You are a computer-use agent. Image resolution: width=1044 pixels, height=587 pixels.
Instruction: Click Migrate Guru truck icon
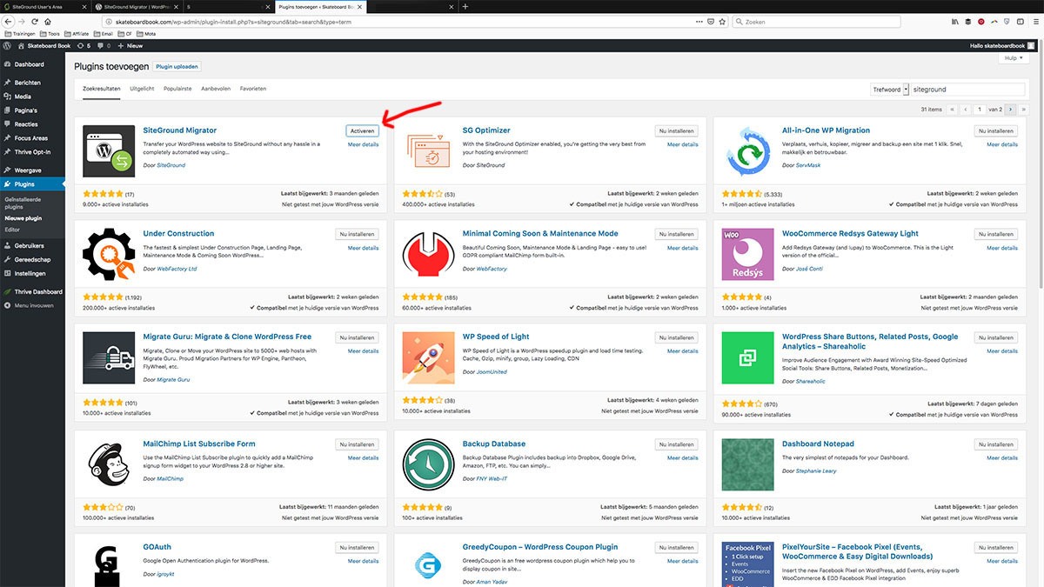click(x=109, y=358)
